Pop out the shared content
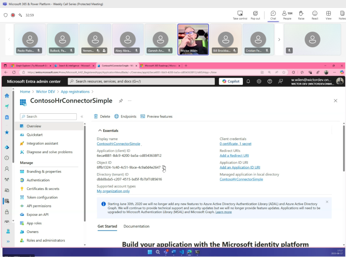Image resolution: width=346 pixels, height=257 pixels. click(x=255, y=15)
